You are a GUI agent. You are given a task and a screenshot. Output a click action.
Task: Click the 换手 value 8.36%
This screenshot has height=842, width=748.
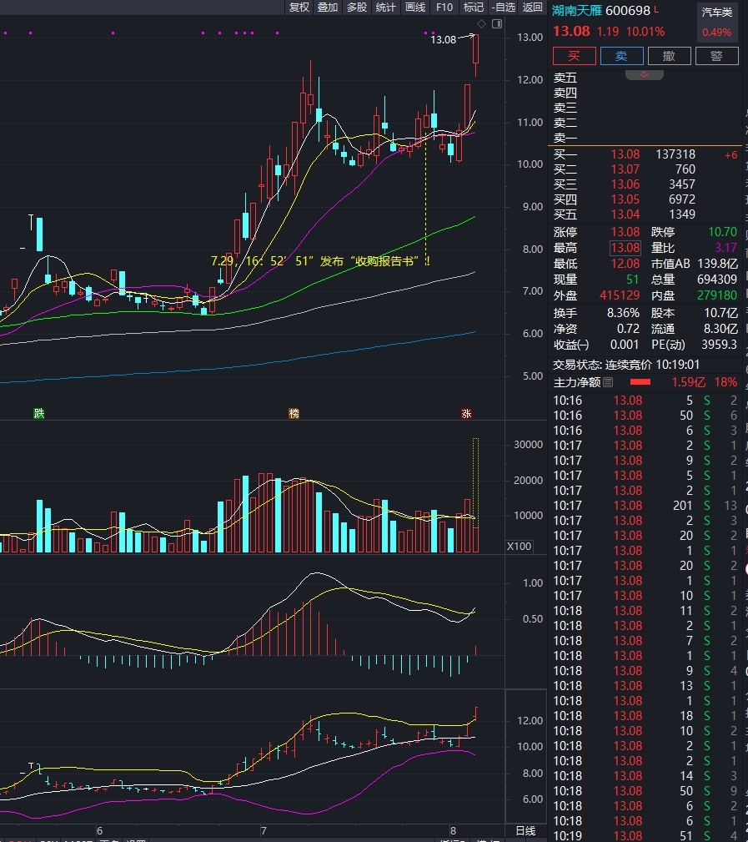623,313
